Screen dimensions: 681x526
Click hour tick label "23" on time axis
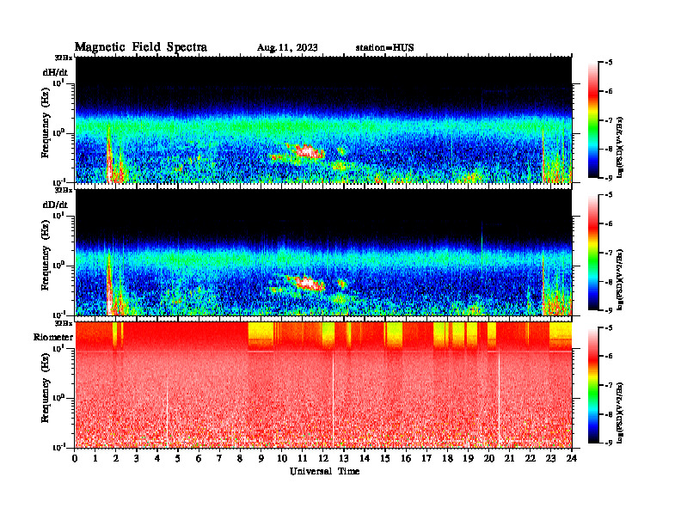click(x=551, y=459)
